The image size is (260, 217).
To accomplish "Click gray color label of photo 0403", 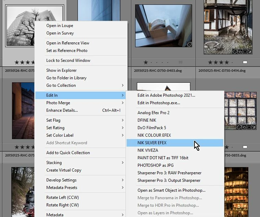I will point(180,62).
